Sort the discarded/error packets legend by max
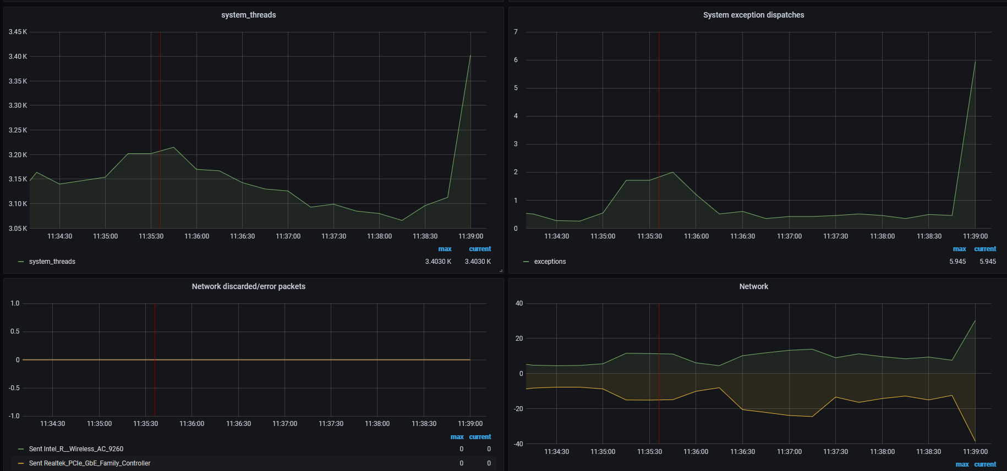1007x471 pixels. click(457, 437)
